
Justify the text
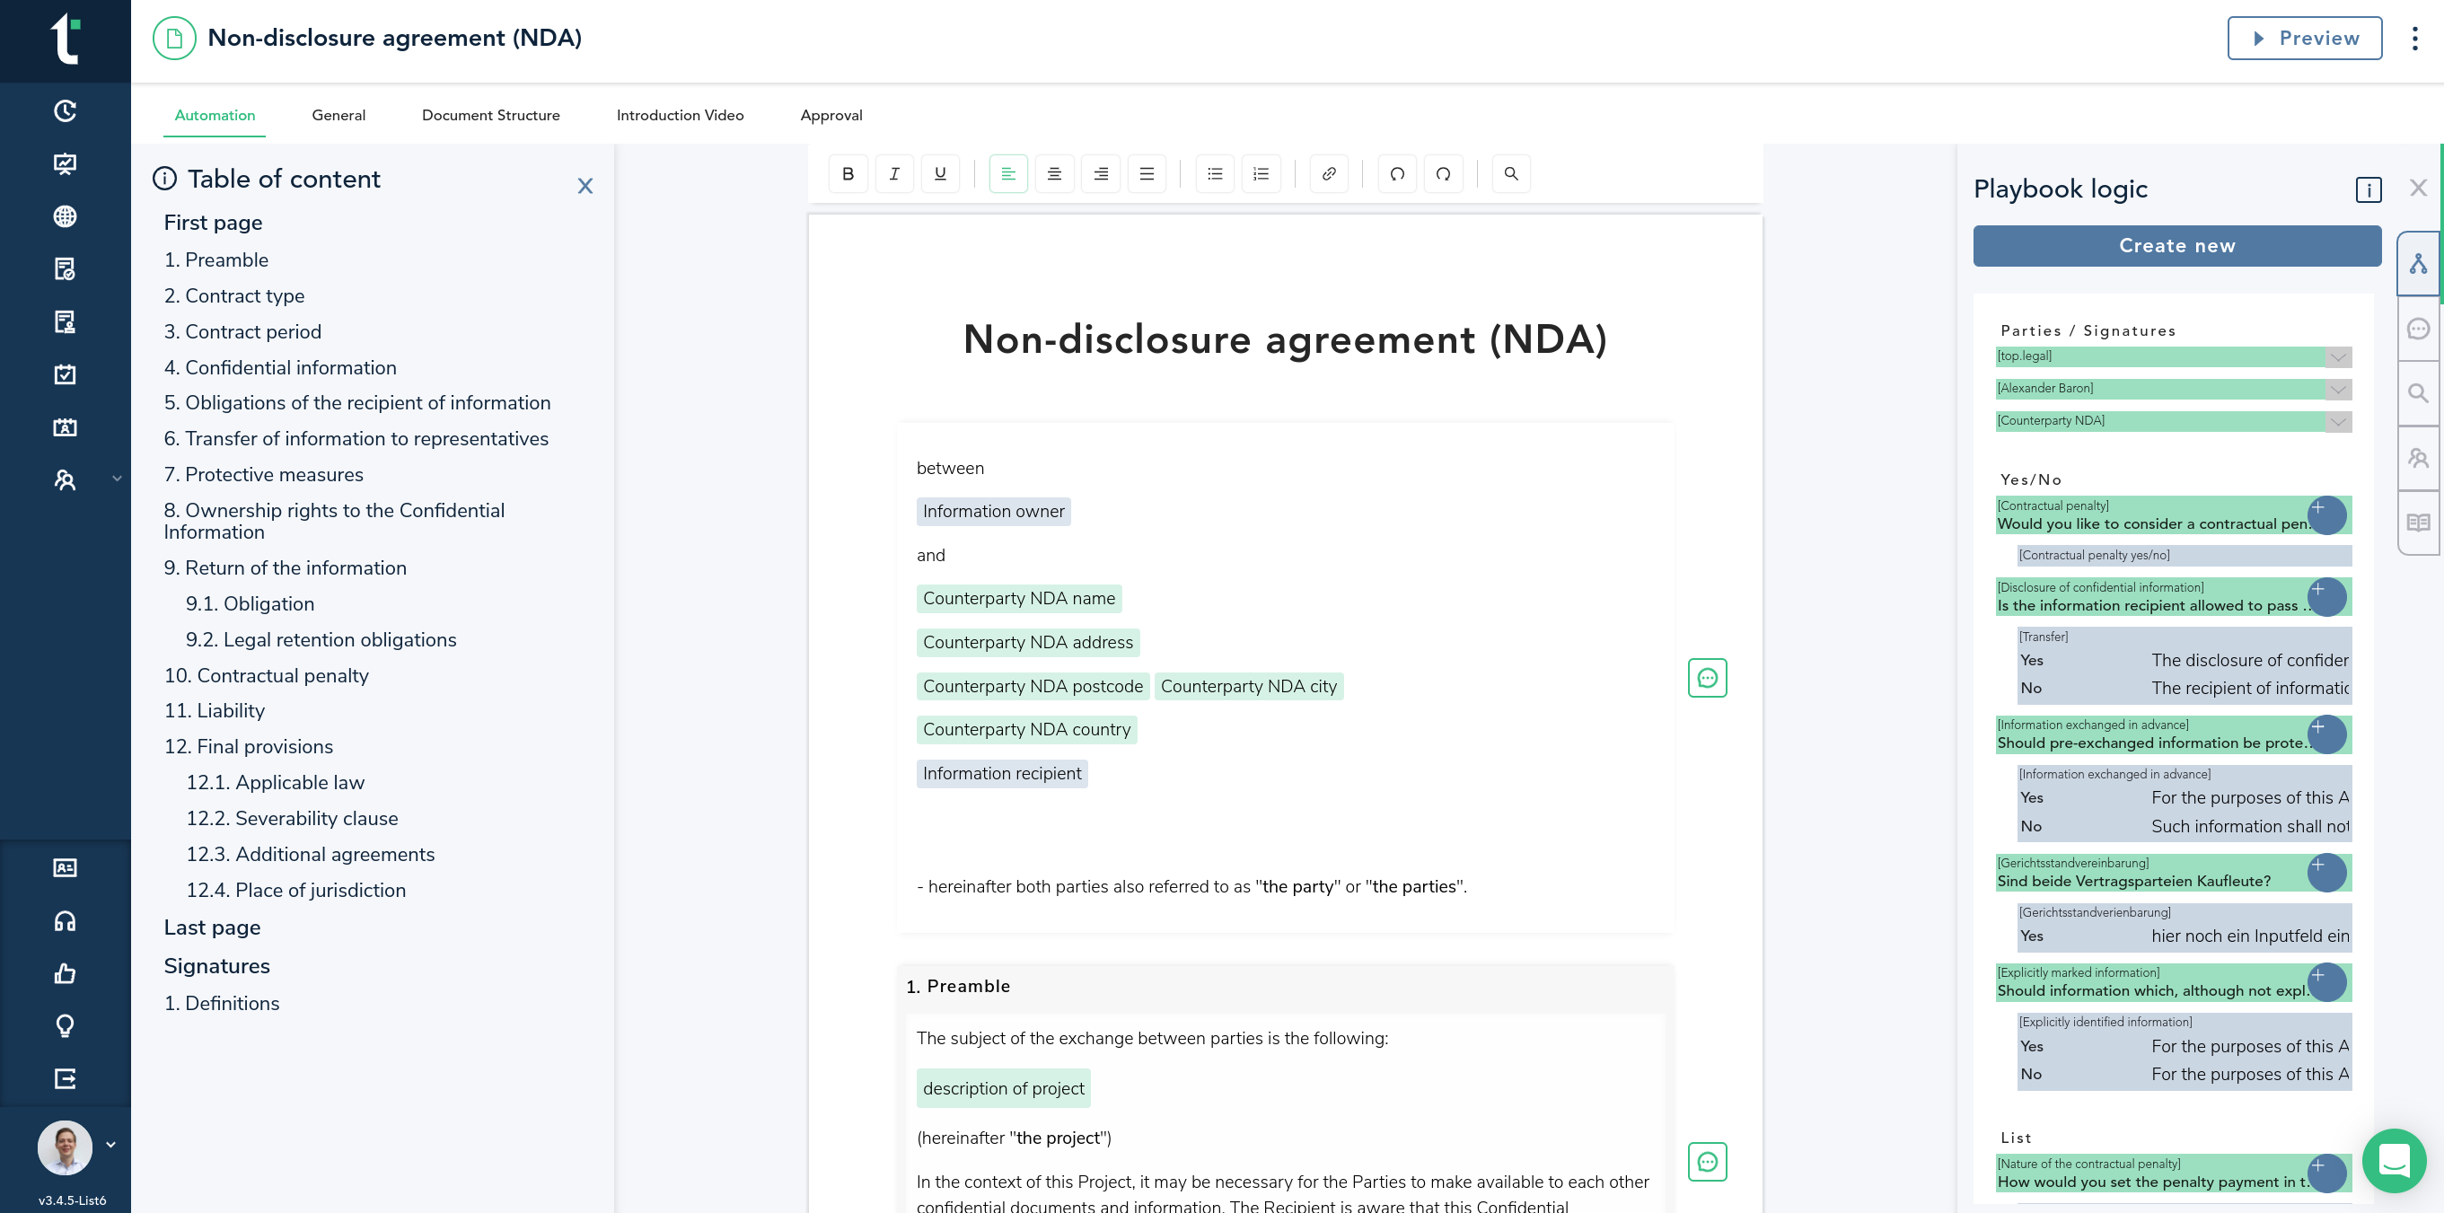[x=1146, y=173]
